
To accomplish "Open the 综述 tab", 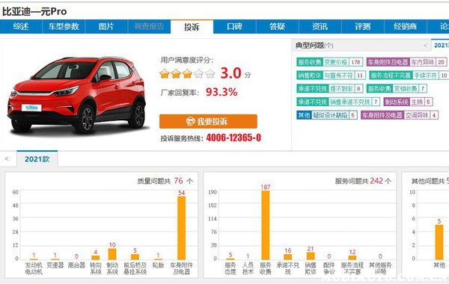I will click(21, 27).
